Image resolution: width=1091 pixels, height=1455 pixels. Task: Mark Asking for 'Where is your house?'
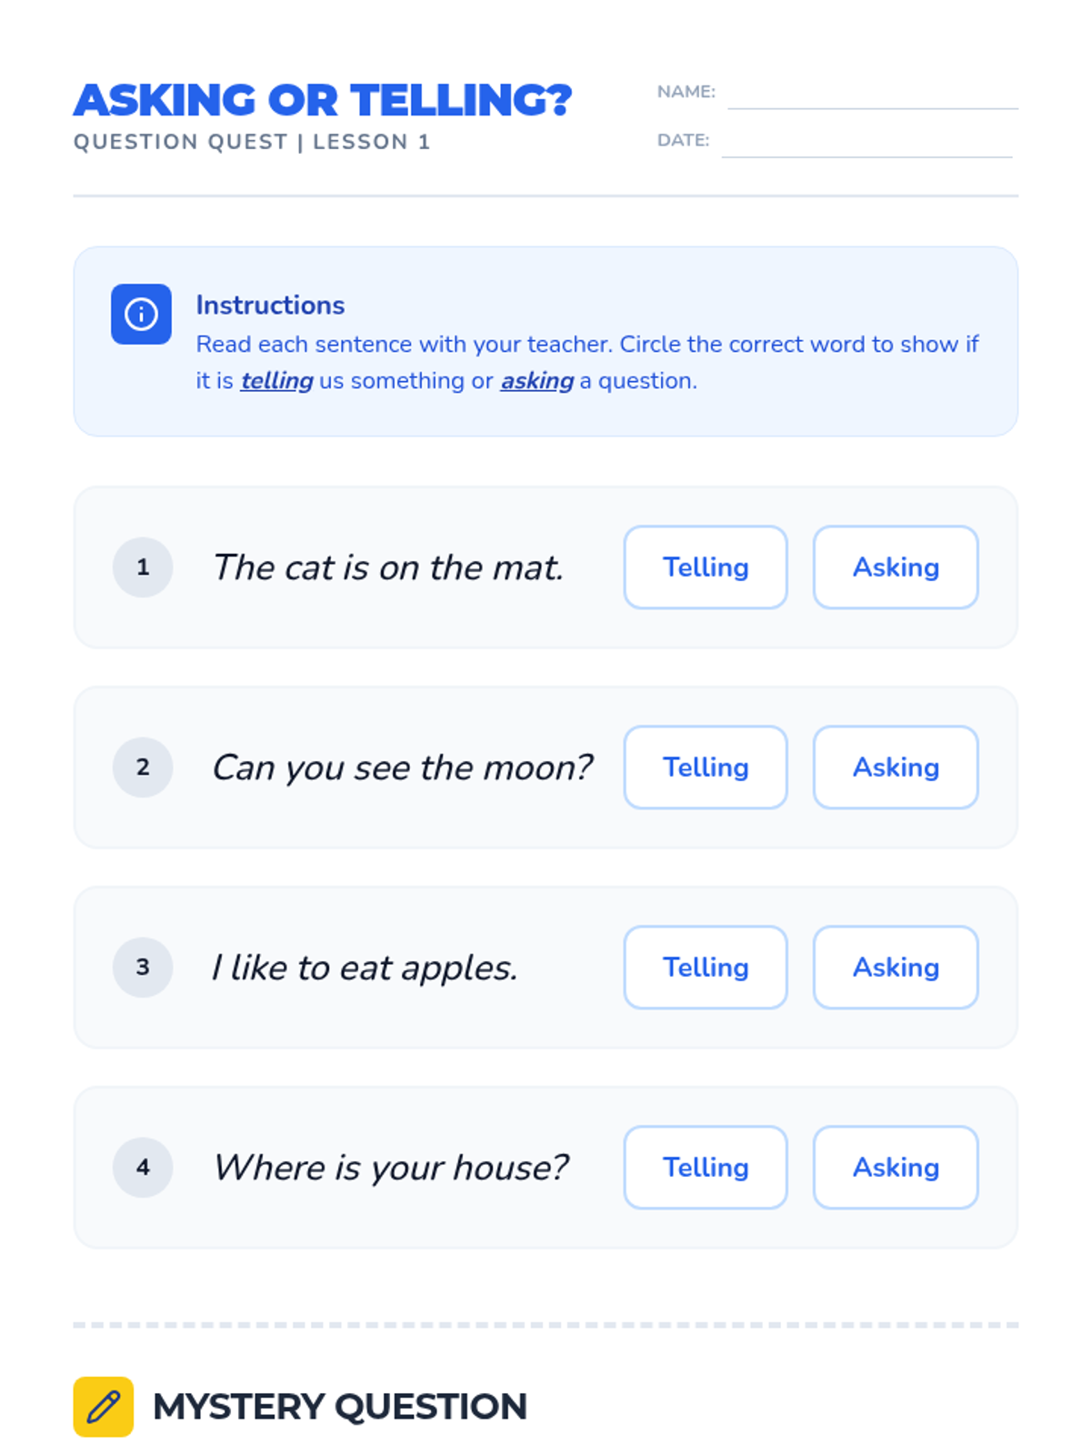896,1168
